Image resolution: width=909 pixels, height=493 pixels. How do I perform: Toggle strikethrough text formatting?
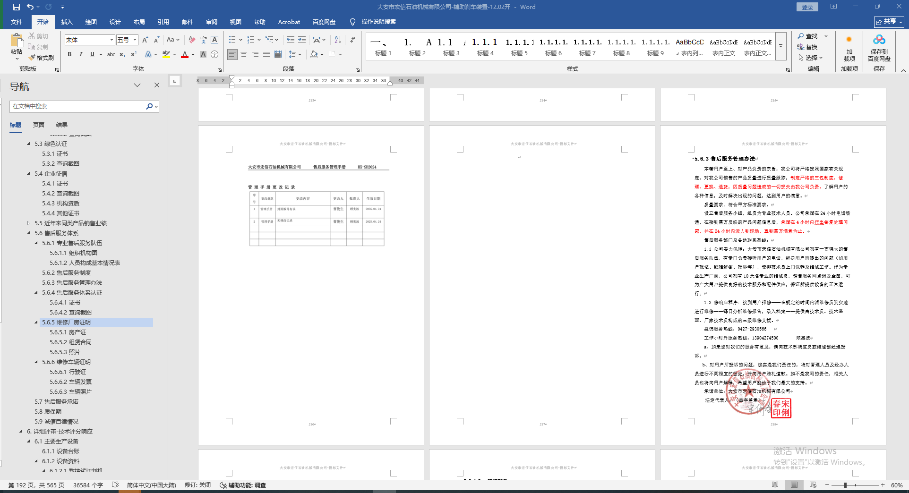(x=111, y=54)
